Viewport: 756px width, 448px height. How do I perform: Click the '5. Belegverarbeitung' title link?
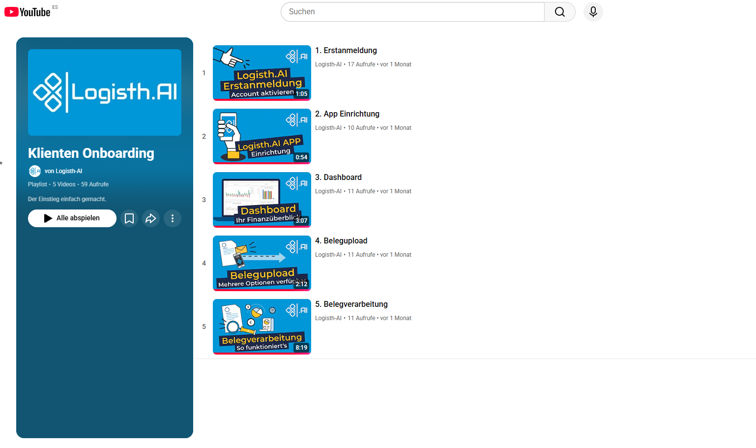point(351,304)
